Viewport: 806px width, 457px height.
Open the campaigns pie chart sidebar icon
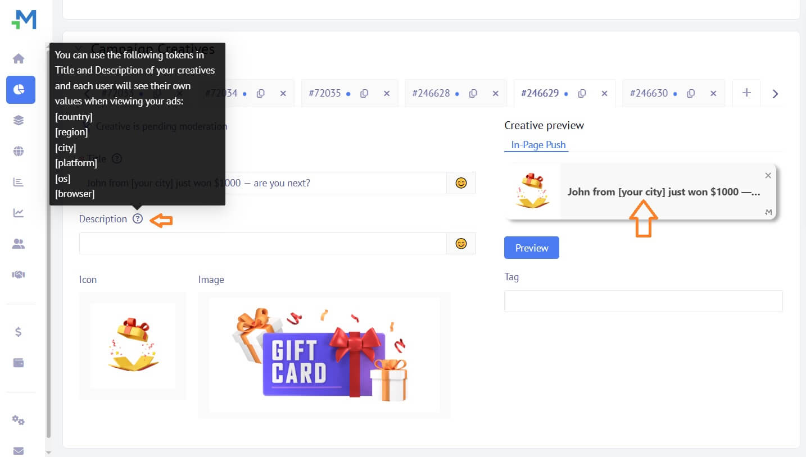pyautogui.click(x=21, y=90)
